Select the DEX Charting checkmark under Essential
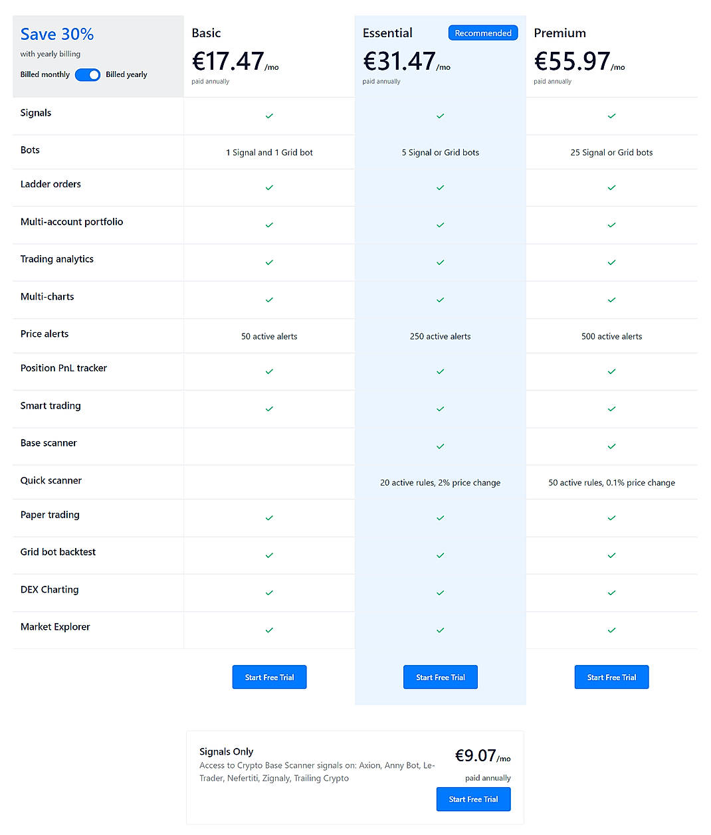711x835 pixels. click(x=440, y=593)
